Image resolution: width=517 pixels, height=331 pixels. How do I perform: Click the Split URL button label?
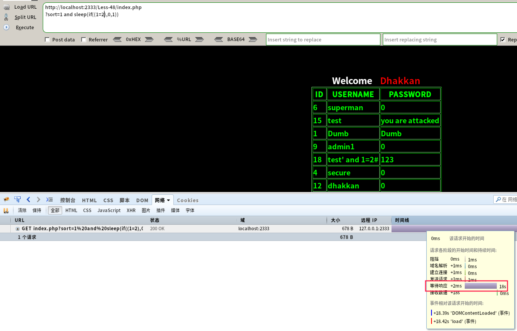click(x=25, y=17)
